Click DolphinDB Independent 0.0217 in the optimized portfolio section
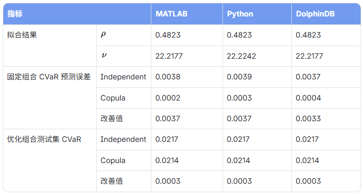The height and width of the screenshot is (195, 363). pos(307,140)
